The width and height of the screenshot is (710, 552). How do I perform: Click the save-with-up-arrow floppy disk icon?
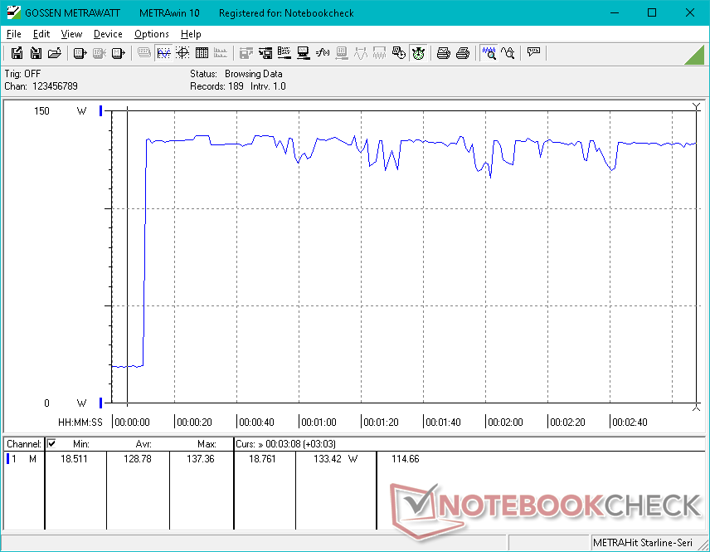(x=17, y=53)
